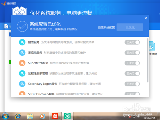The width and height of the screenshot is (160, 120).
Task: Click the volume speaker tray icon
Action: [139, 116]
